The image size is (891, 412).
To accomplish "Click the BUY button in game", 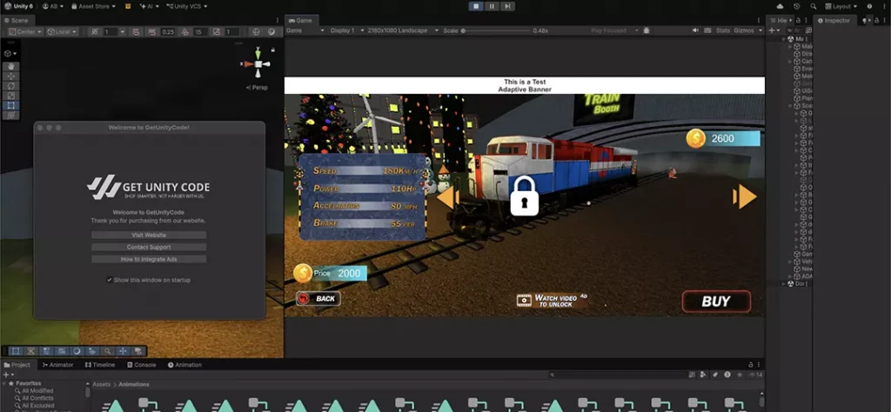I will coord(716,302).
